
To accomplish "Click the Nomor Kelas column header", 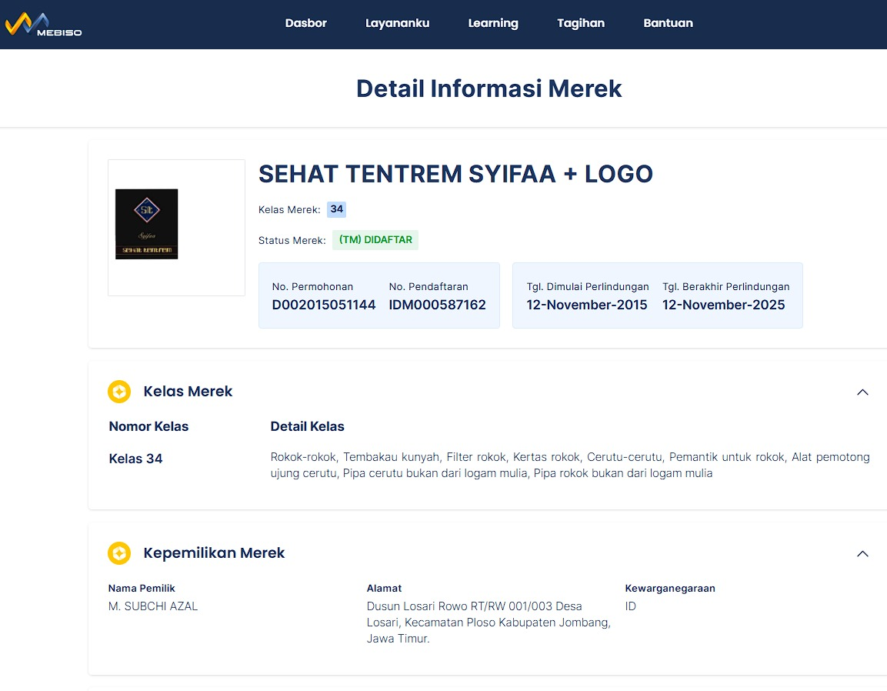I will [x=148, y=427].
